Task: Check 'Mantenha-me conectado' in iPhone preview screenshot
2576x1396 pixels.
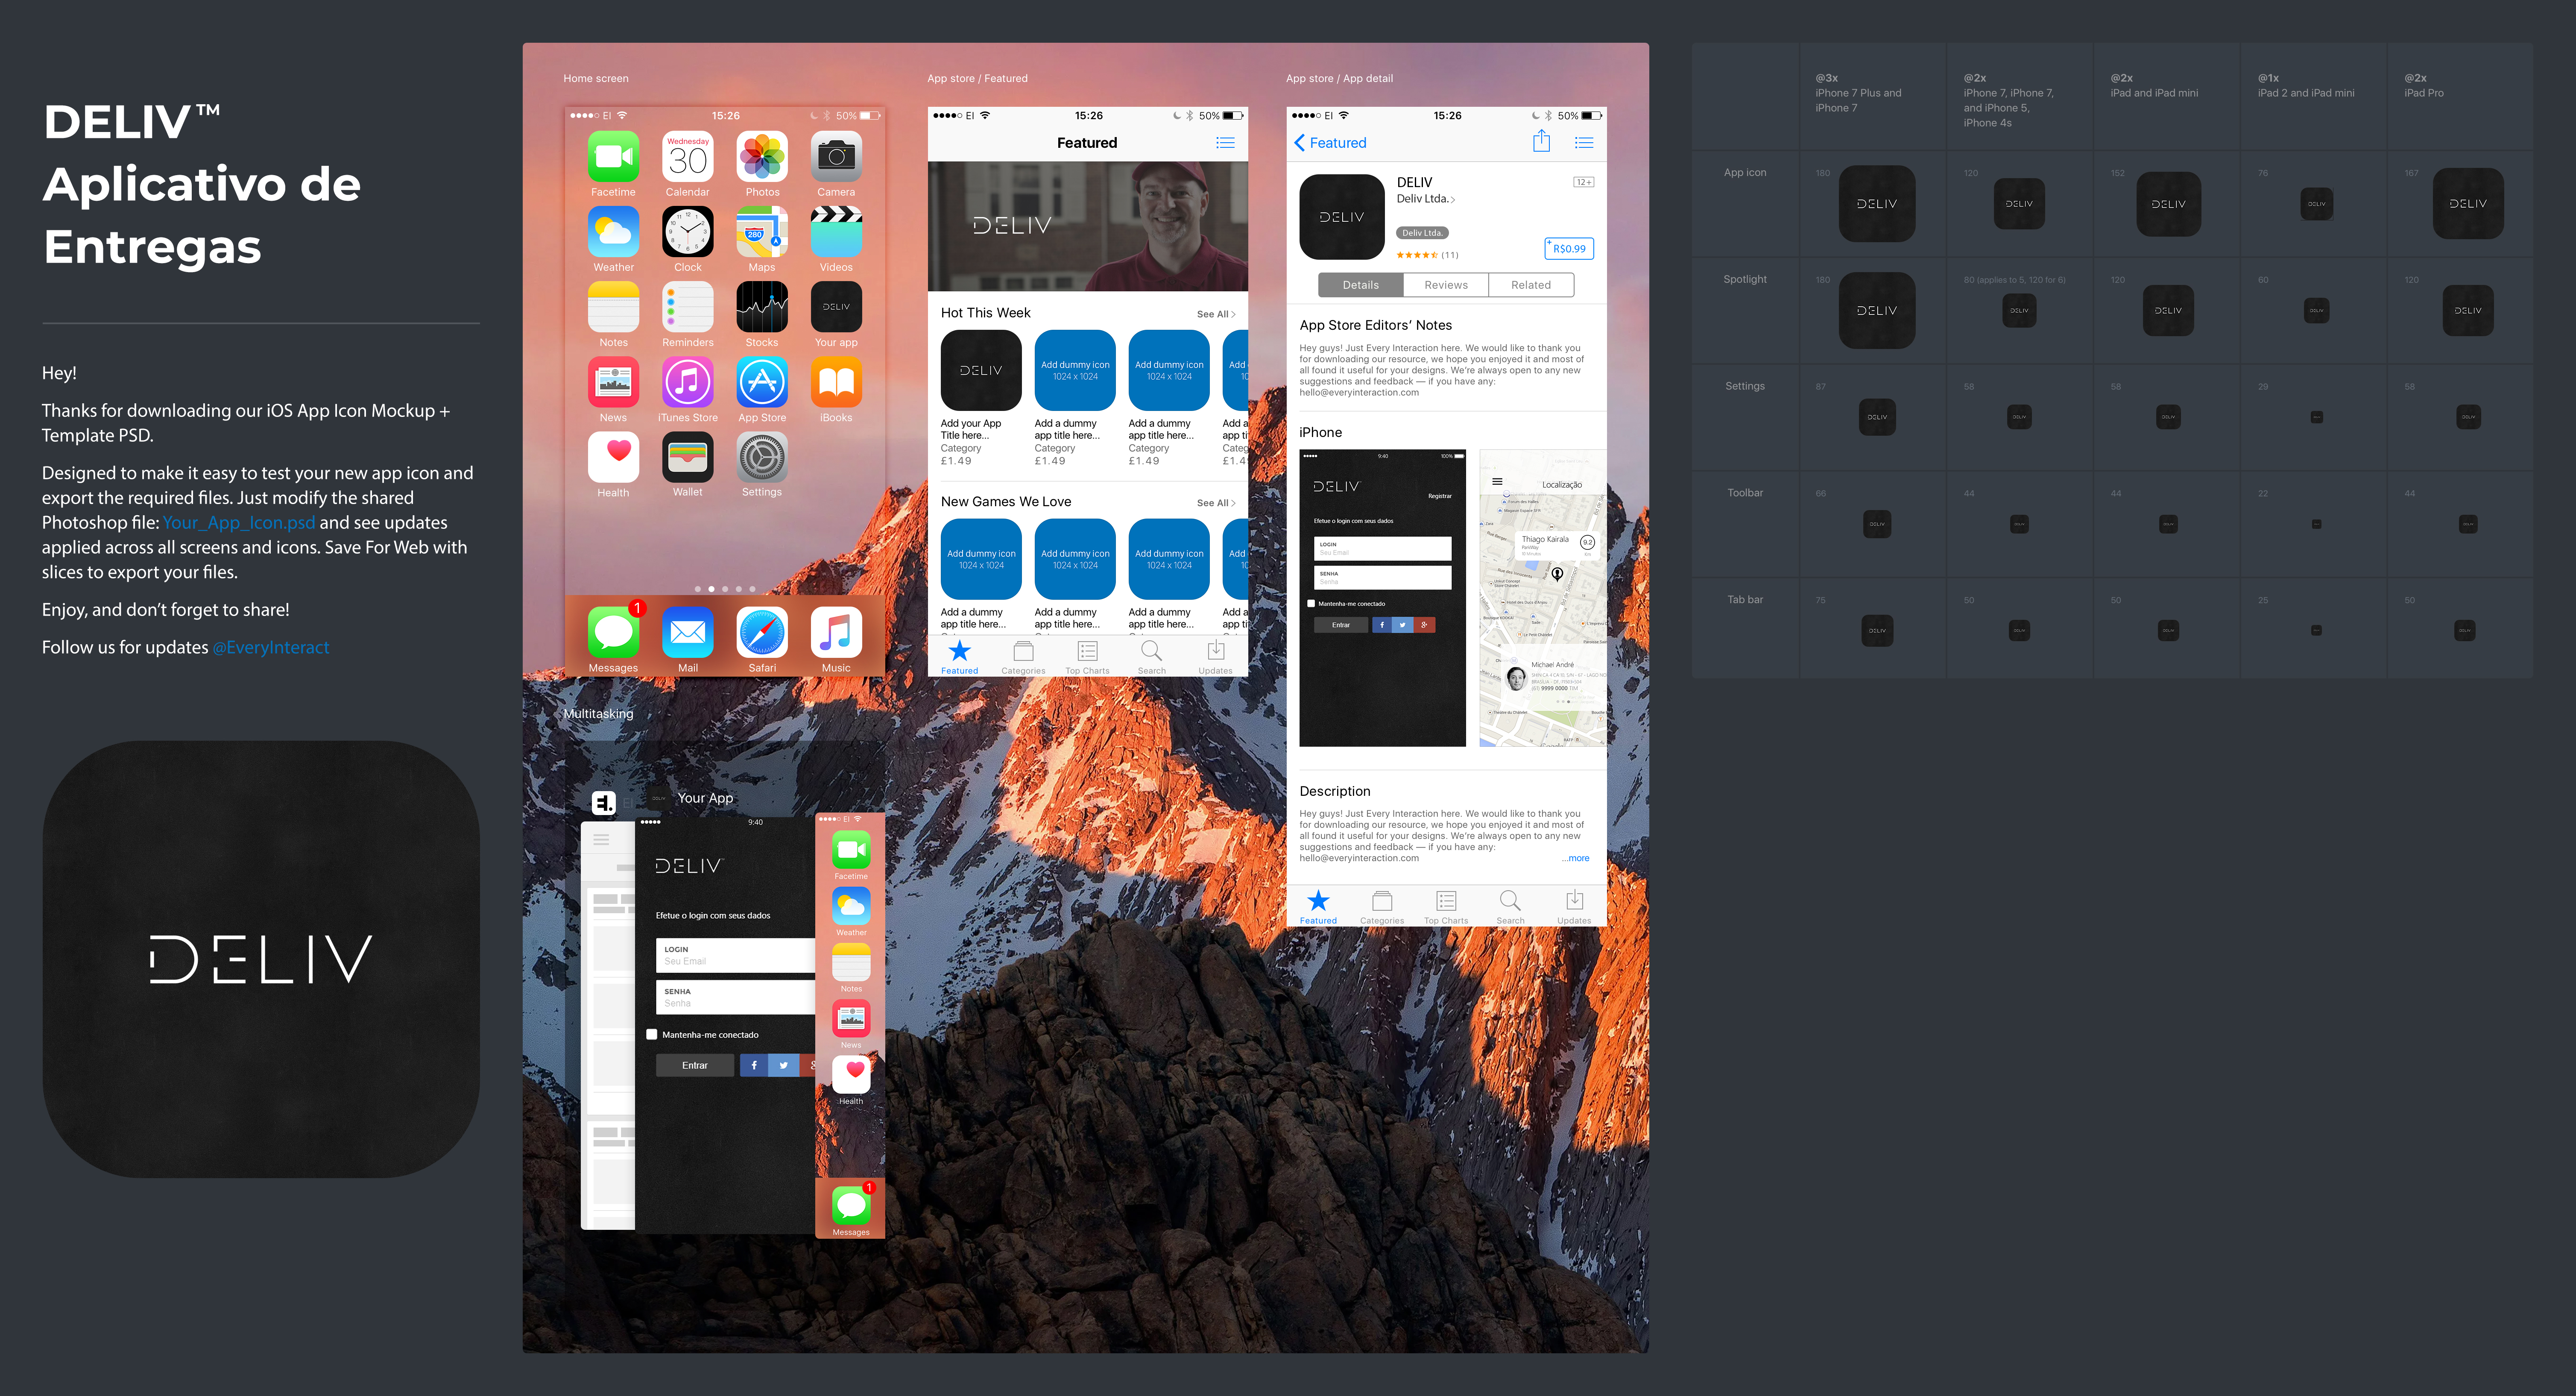Action: pos(1311,604)
